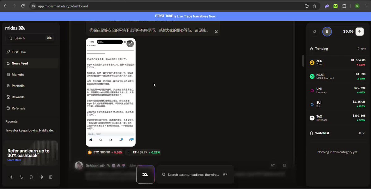Click the Uniswap UNI coin icon
This screenshot has height=189, width=371.
(312, 90)
